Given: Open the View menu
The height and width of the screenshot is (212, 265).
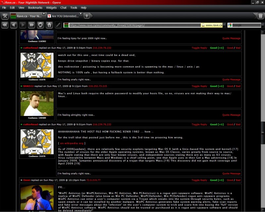Looking at the screenshot, I should (x=21, y=8).
